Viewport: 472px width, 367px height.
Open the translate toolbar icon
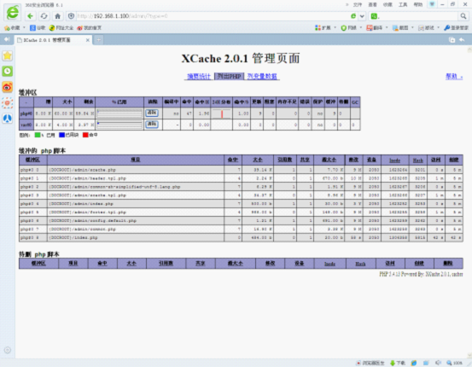tap(370, 27)
